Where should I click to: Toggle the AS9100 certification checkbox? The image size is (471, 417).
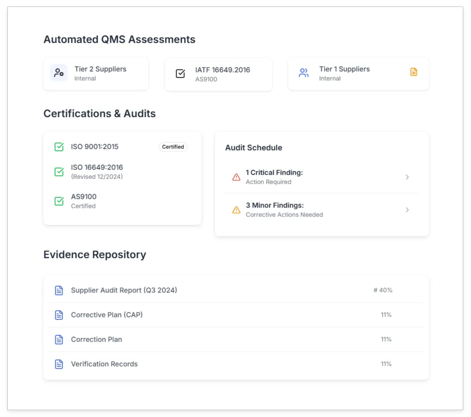(59, 201)
